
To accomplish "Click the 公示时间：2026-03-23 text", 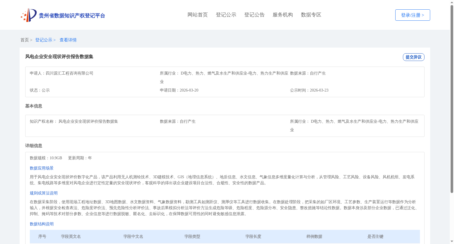I will pyautogui.click(x=309, y=90).
